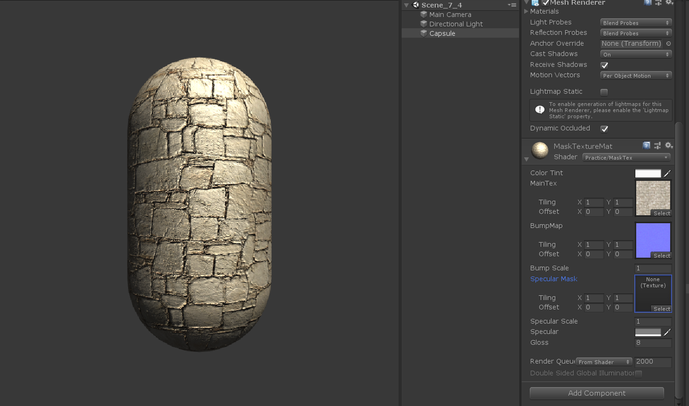Click capsule model in scene view
The height and width of the screenshot is (406, 689).
point(200,204)
